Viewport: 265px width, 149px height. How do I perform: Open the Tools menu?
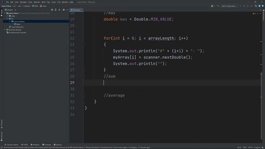(54, 2)
